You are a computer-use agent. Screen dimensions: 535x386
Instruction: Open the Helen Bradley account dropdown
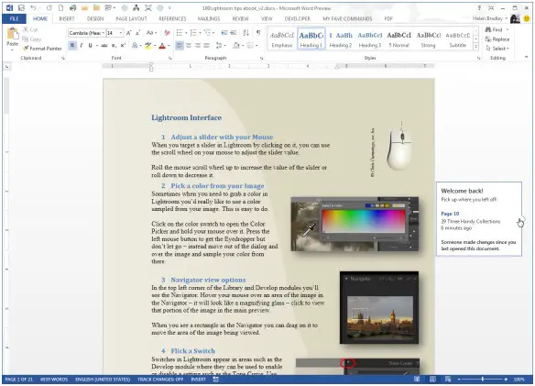490,18
